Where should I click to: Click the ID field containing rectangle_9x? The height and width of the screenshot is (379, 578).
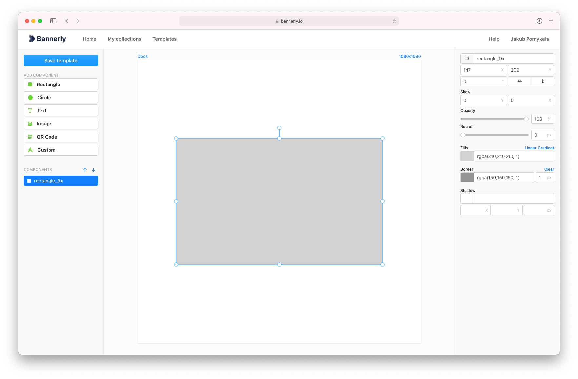pyautogui.click(x=514, y=59)
